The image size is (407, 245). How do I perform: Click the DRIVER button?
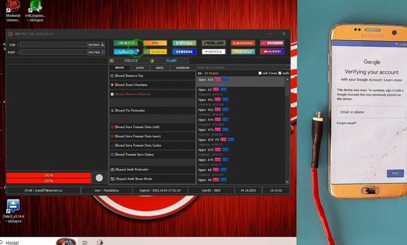click(x=97, y=52)
